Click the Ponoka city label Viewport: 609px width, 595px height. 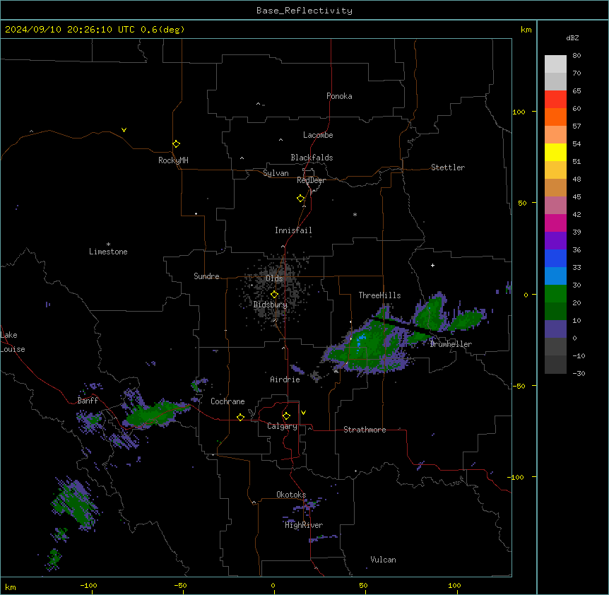[x=339, y=96]
